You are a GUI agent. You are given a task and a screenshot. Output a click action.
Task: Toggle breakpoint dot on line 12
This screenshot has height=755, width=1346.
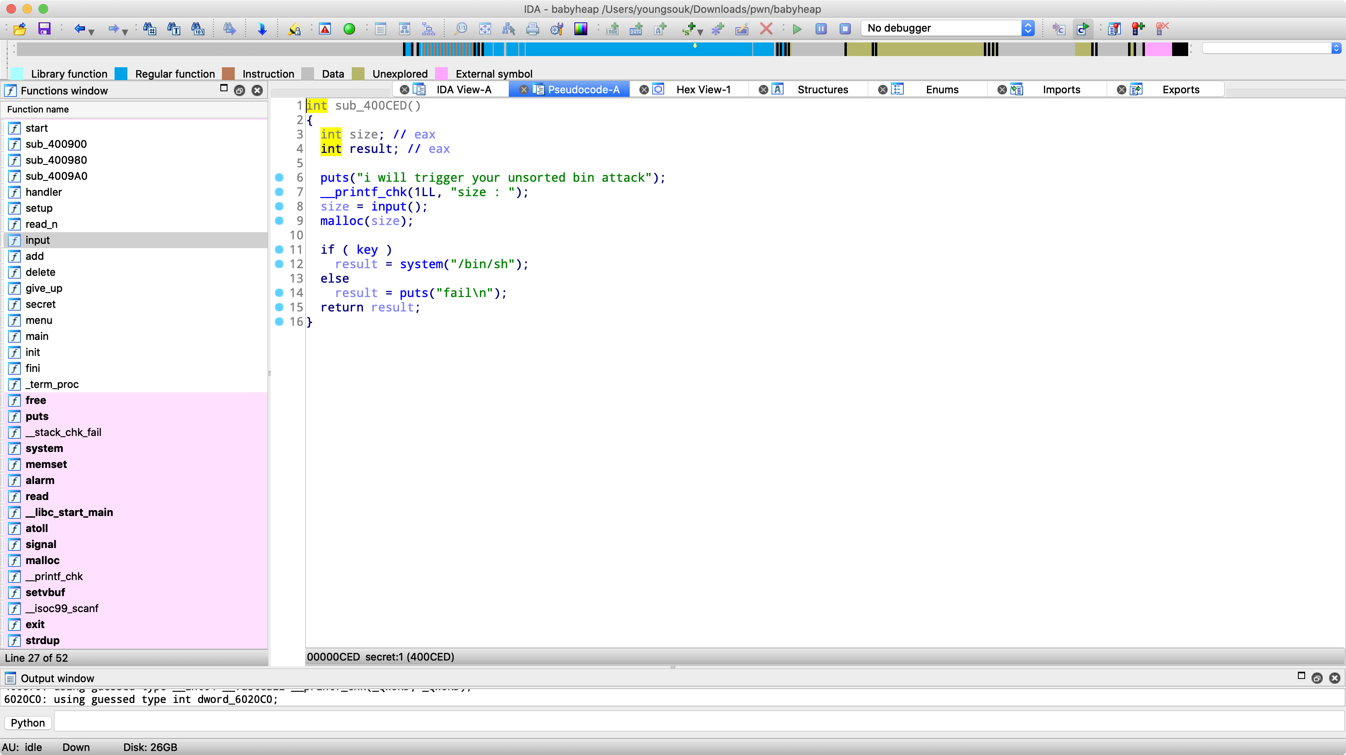click(279, 264)
